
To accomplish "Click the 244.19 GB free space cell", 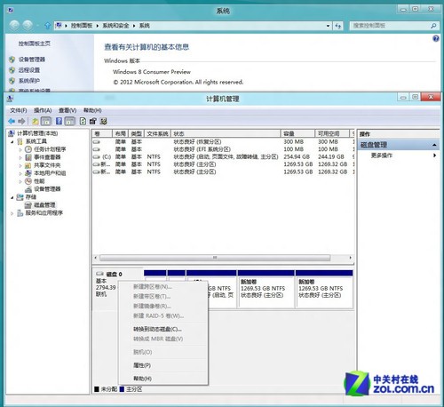I will tap(331, 156).
